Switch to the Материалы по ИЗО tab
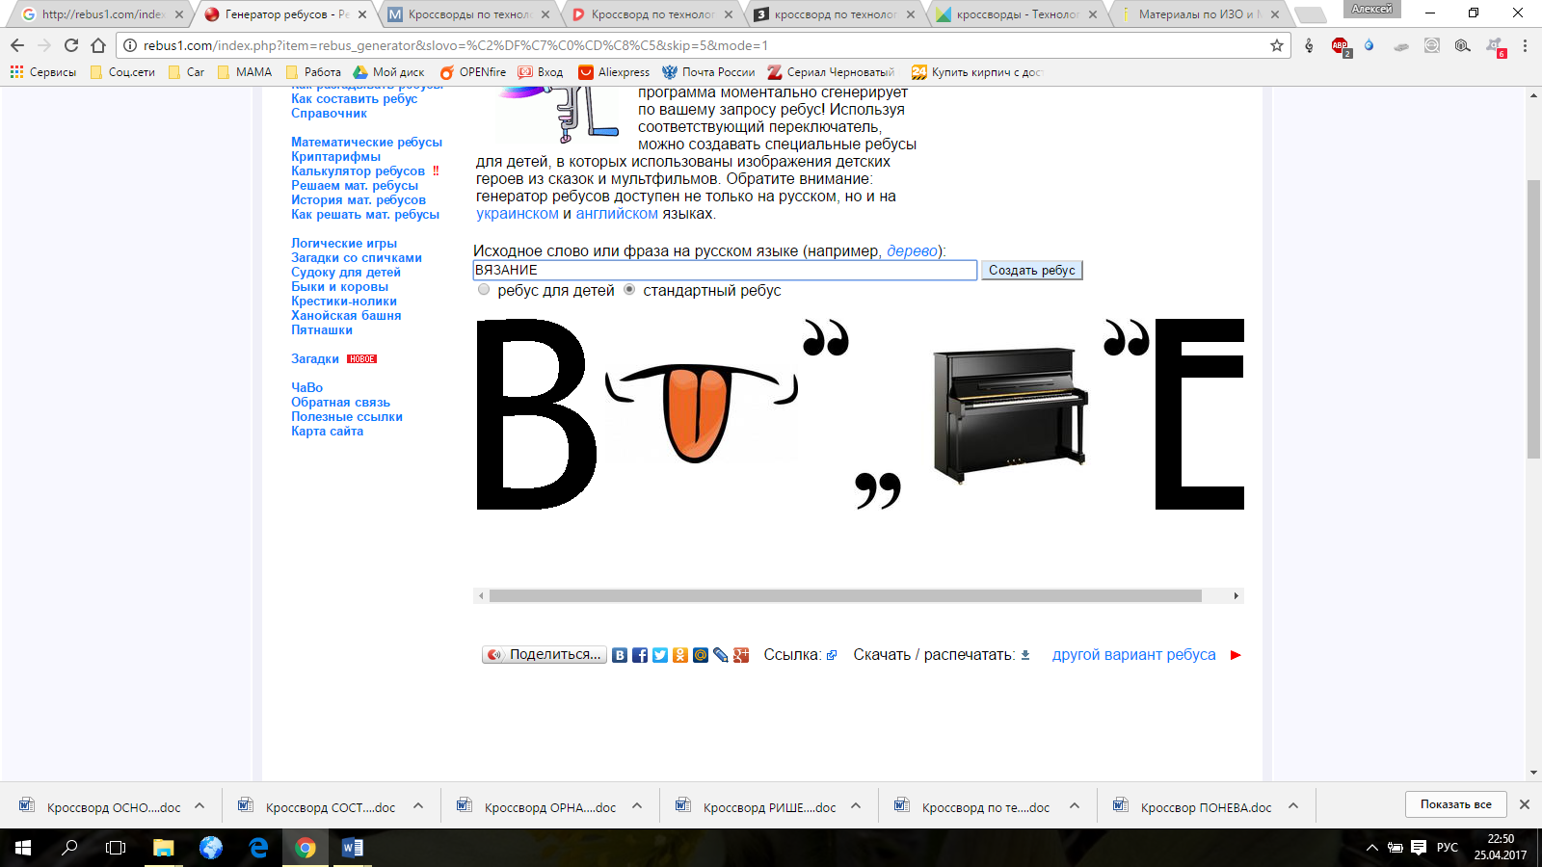The image size is (1542, 867). (x=1199, y=14)
